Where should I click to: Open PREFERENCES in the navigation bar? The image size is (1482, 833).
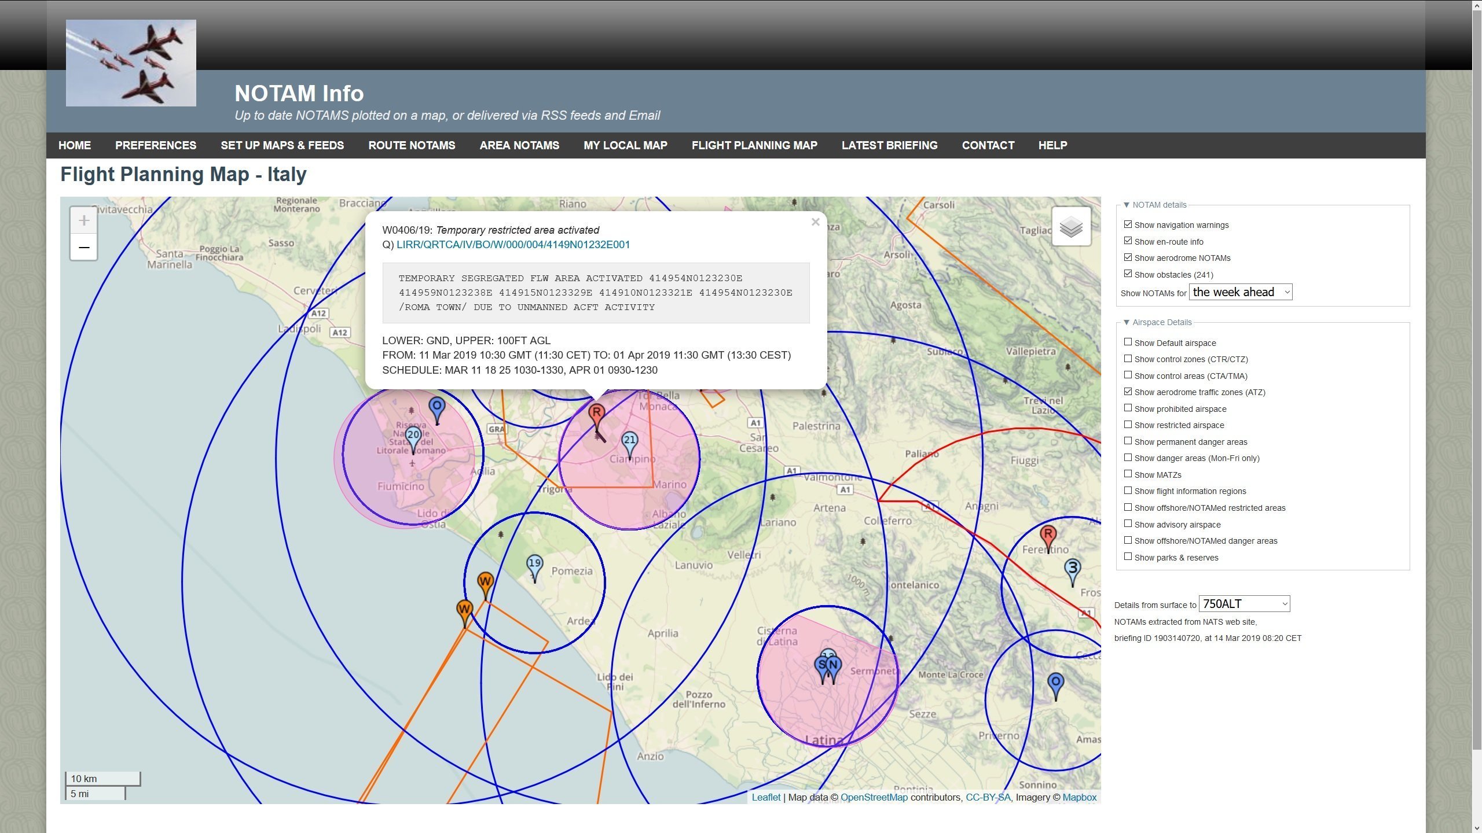click(x=156, y=145)
